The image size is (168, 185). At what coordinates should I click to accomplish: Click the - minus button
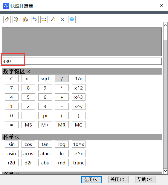[62, 106]
